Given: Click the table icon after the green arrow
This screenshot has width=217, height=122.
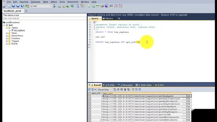Looking at the screenshot, I should tap(77, 6).
